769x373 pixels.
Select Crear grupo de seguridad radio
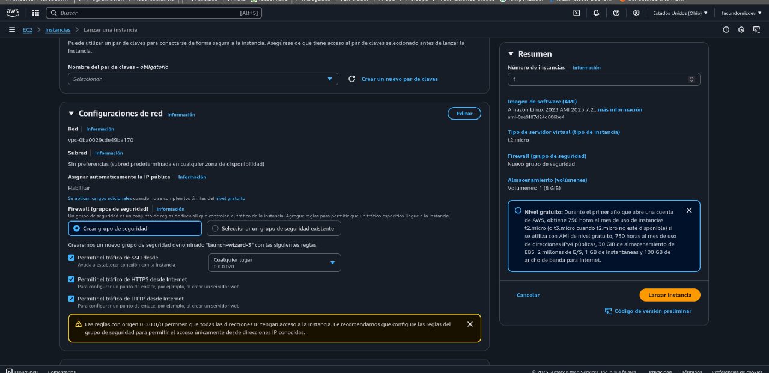click(76, 228)
